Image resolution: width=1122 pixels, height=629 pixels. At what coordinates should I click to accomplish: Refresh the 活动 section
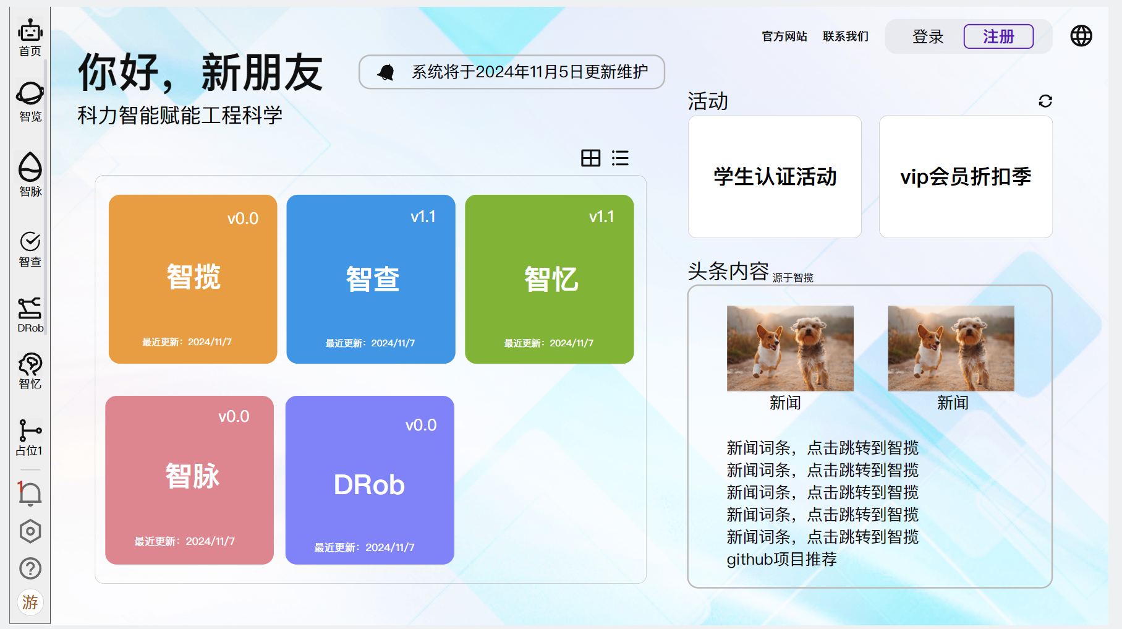[x=1045, y=101]
